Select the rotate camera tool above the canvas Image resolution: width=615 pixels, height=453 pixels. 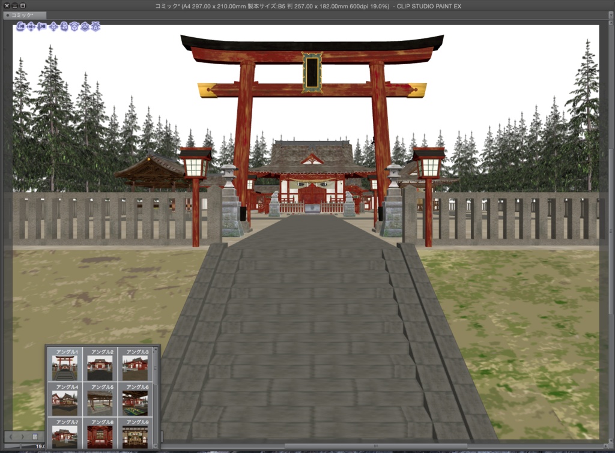21,26
